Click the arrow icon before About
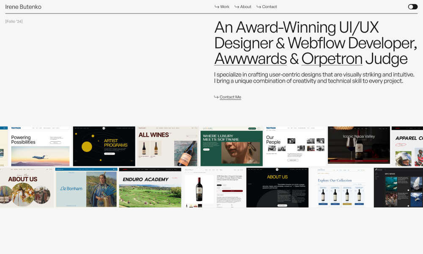This screenshot has width=423, height=254. point(237,7)
